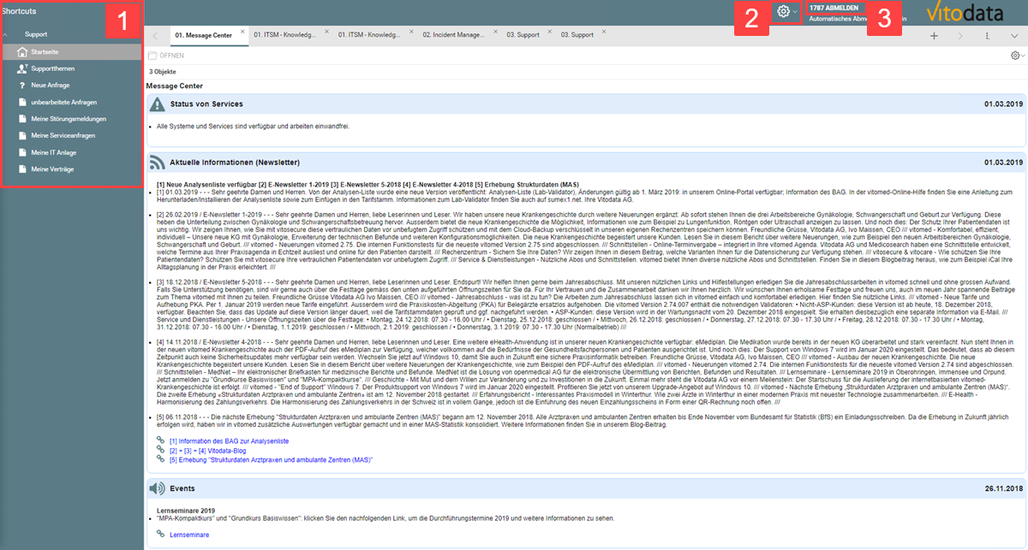This screenshot has width=1028, height=550.
Task: Click the chain icon beside Vitodata-Blog link
Action: [x=160, y=450]
